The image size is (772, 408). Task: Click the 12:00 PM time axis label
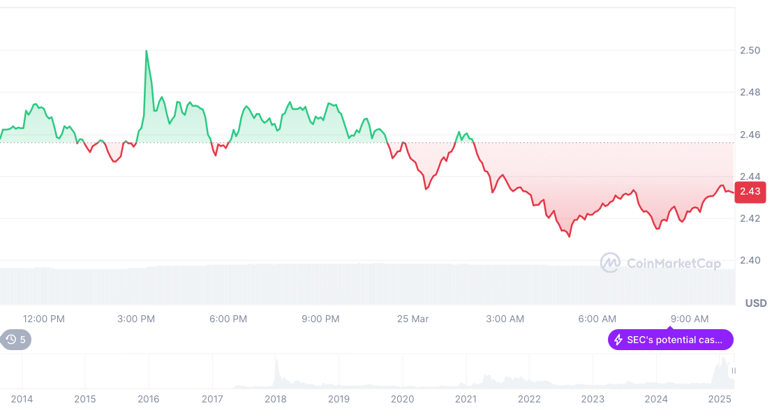[43, 319]
